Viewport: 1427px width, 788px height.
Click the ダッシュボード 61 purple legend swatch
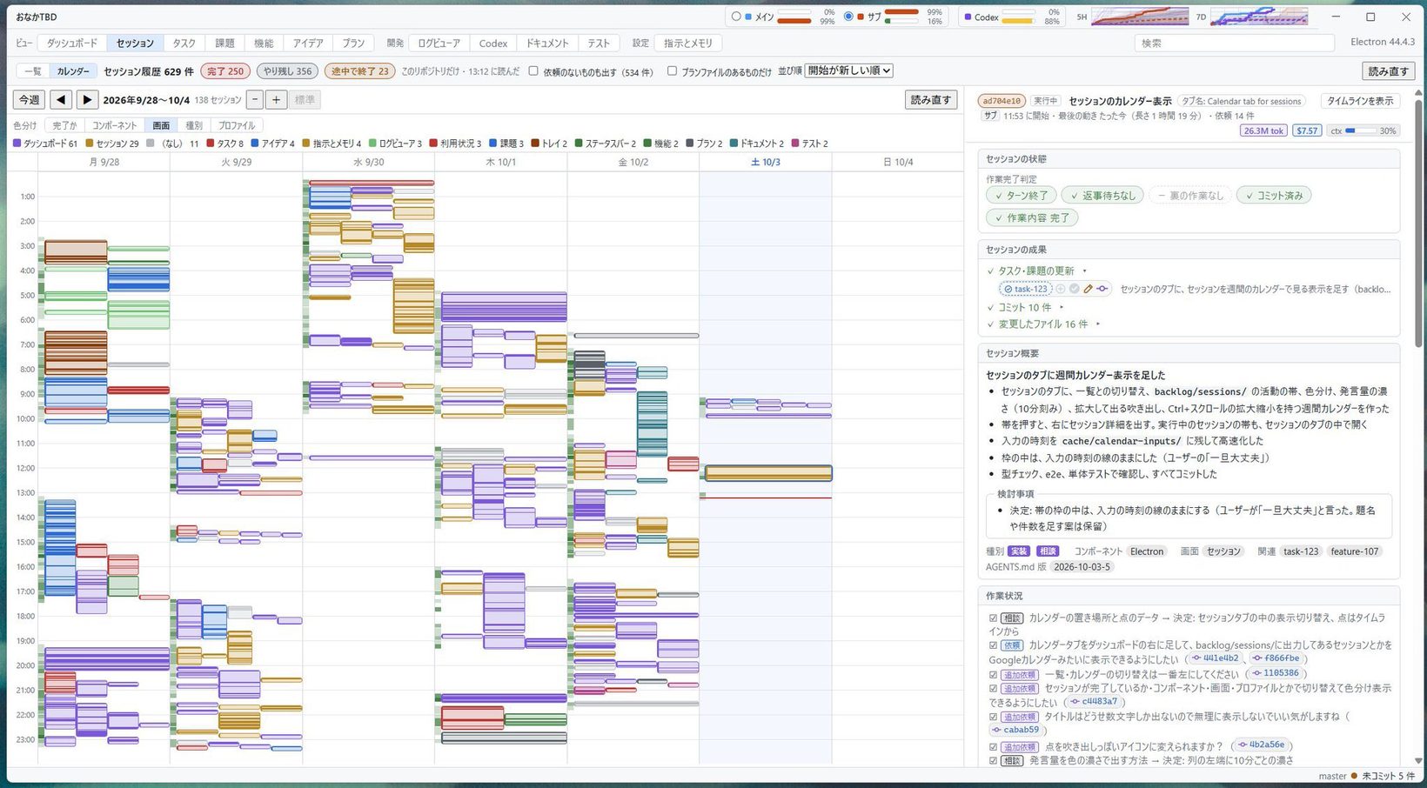17,144
